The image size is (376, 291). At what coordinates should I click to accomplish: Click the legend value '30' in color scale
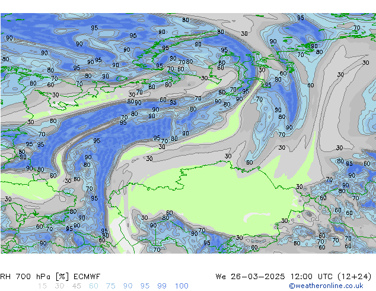click(x=59, y=286)
